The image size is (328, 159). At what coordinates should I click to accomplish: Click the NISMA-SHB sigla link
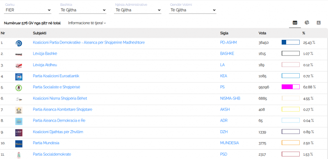coord(230,98)
